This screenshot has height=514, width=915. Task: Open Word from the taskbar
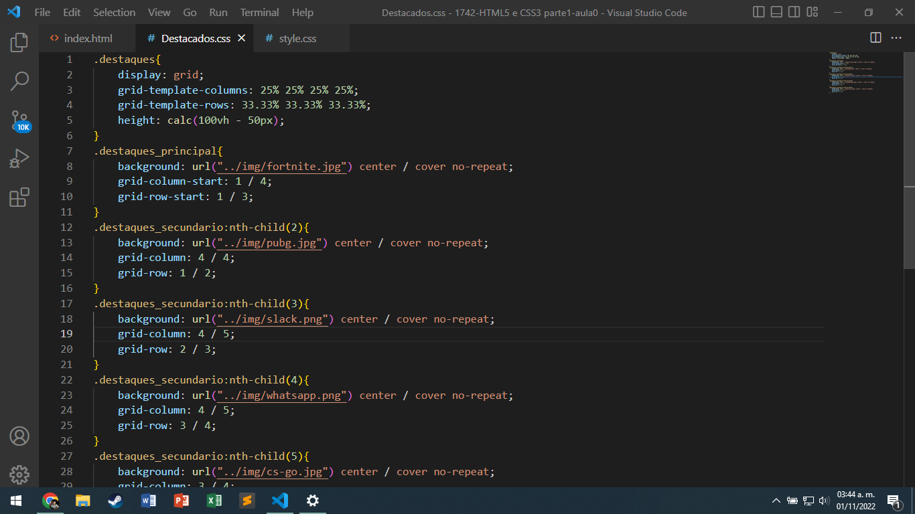[x=149, y=501]
